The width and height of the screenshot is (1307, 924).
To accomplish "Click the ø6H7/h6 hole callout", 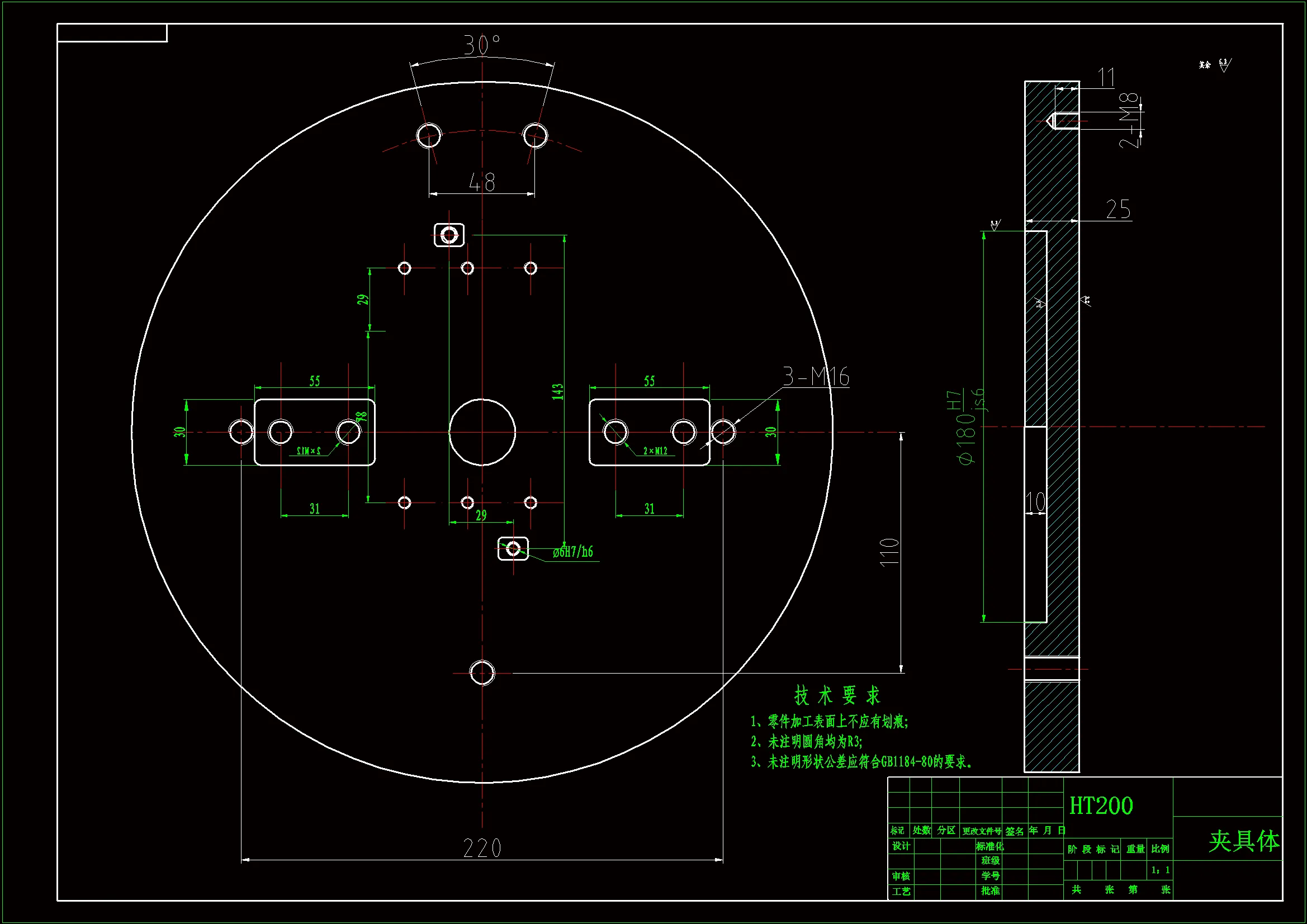I will tap(572, 552).
